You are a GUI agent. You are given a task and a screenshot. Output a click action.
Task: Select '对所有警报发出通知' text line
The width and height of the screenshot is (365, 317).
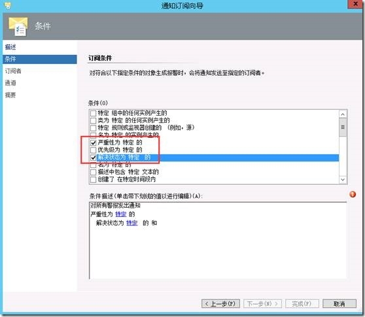pos(116,205)
